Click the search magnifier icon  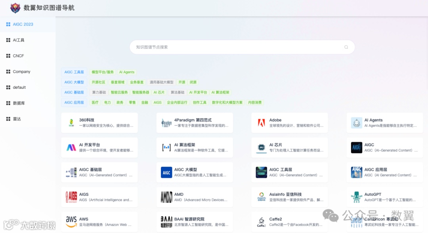[346, 47]
